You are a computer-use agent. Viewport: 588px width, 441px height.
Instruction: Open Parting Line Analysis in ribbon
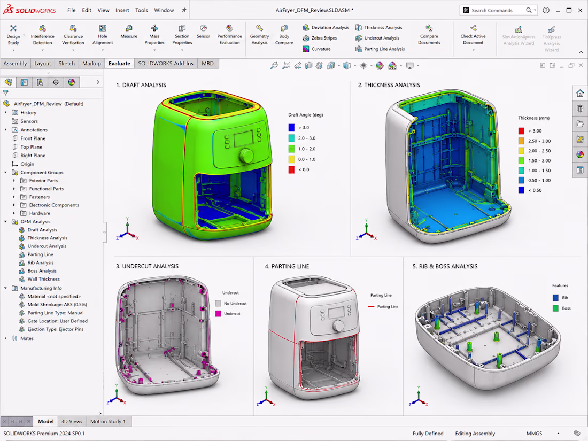(x=380, y=49)
